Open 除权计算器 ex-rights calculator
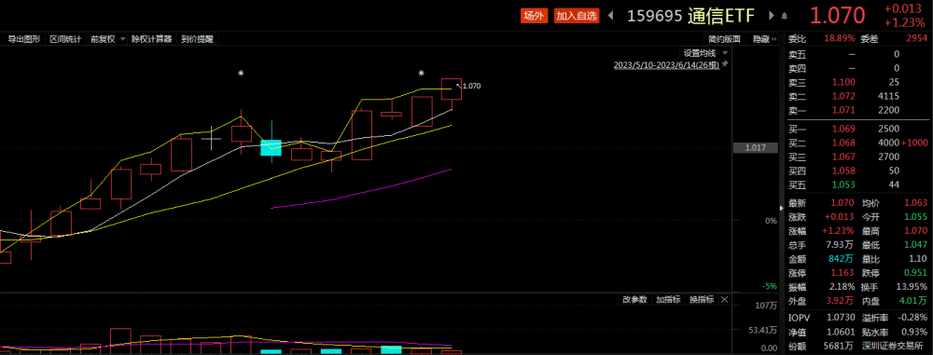 pos(152,39)
